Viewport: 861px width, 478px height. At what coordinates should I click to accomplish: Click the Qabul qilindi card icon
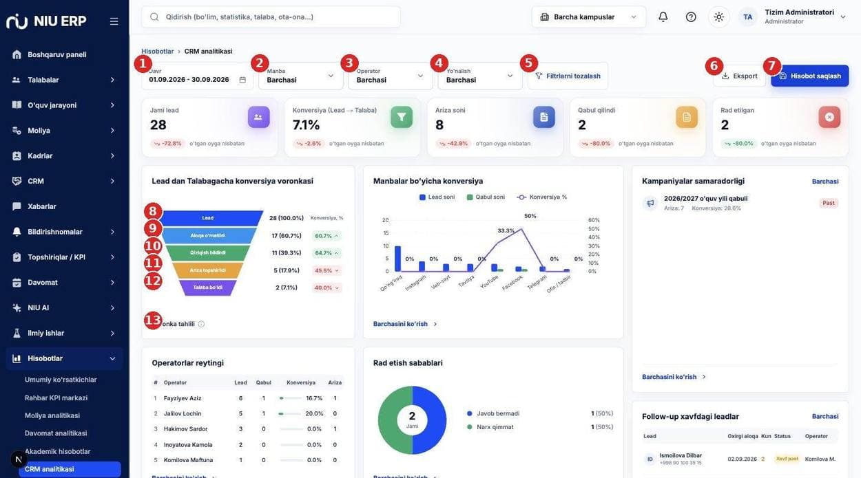687,117
